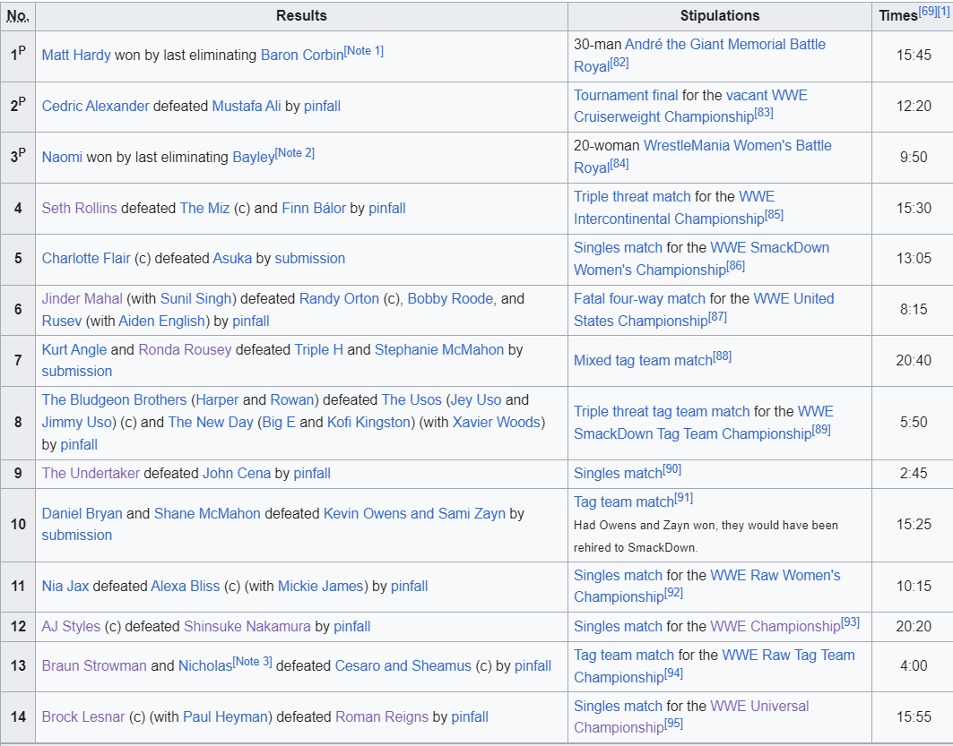This screenshot has width=953, height=746.
Task: Visit the Kurt Angle link
Action: pyautogui.click(x=74, y=350)
